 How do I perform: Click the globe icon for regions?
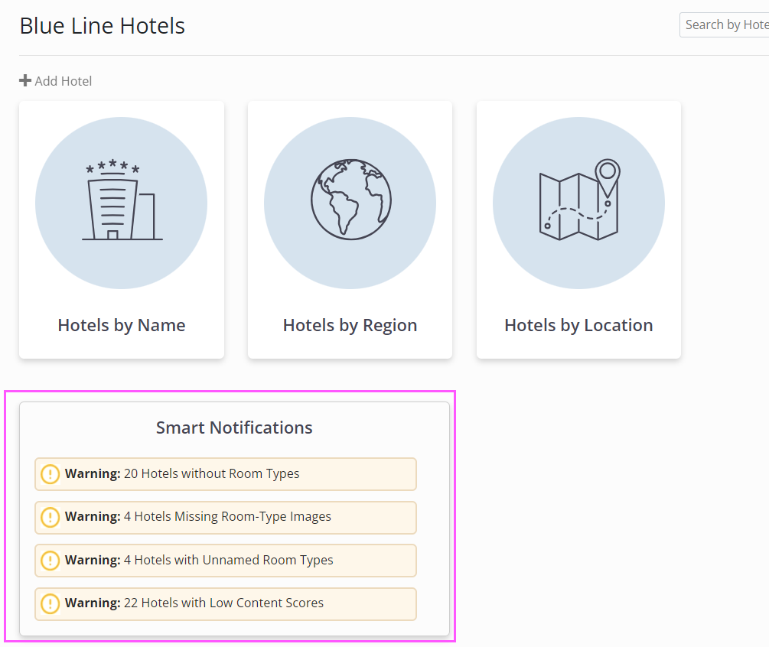(350, 200)
